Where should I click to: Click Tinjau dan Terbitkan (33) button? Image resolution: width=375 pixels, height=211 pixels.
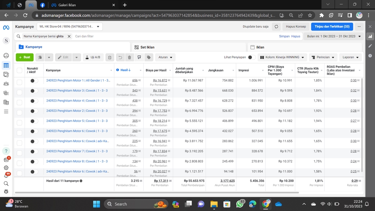click(x=332, y=27)
